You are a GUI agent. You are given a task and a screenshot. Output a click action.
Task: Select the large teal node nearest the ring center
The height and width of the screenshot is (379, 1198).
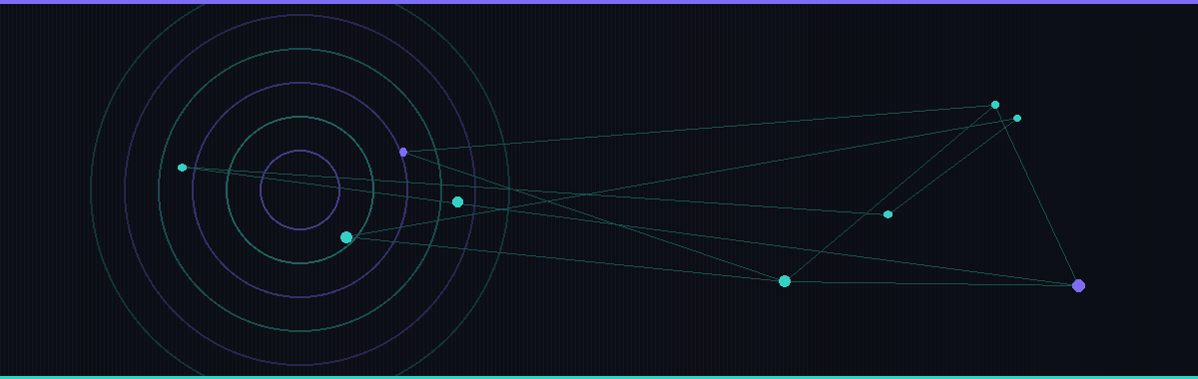(x=346, y=237)
